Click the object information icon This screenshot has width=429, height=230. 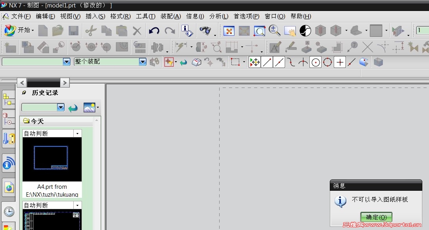[187, 30]
